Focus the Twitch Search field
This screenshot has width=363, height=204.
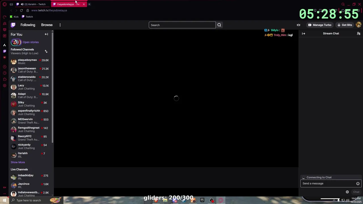[182, 25]
